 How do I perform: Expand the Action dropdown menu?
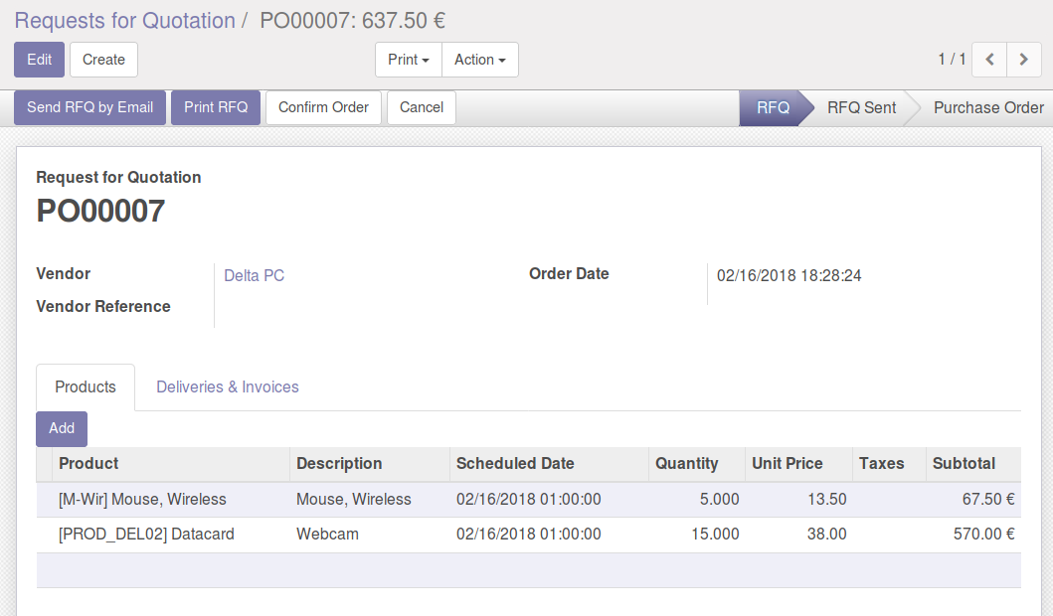pyautogui.click(x=479, y=60)
